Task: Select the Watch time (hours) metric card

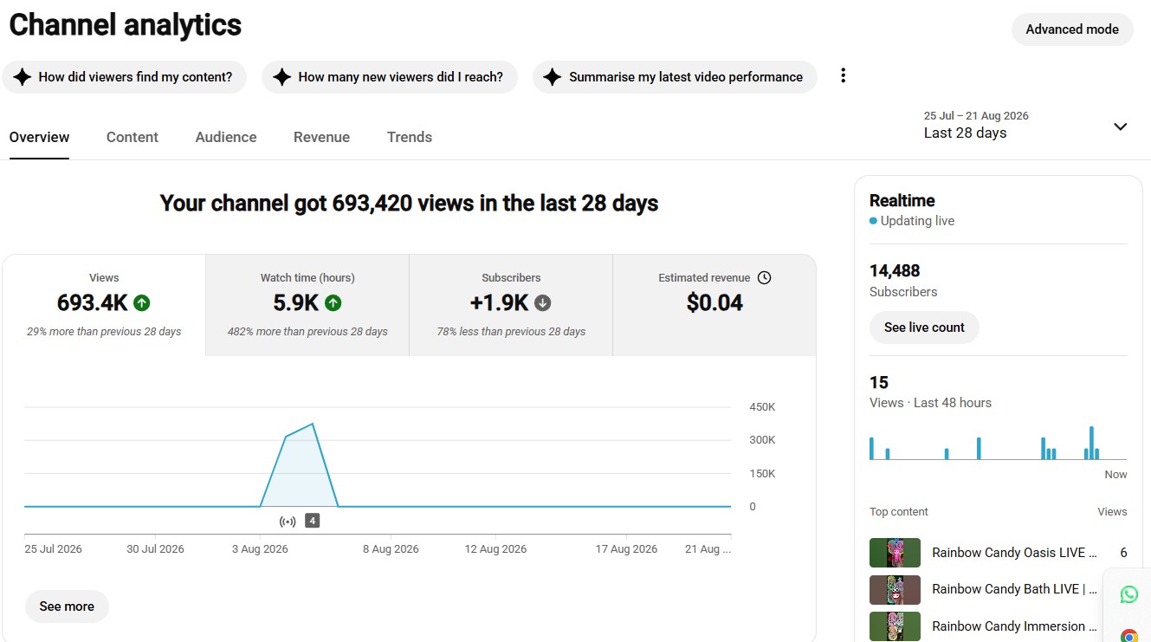Action: pyautogui.click(x=307, y=305)
